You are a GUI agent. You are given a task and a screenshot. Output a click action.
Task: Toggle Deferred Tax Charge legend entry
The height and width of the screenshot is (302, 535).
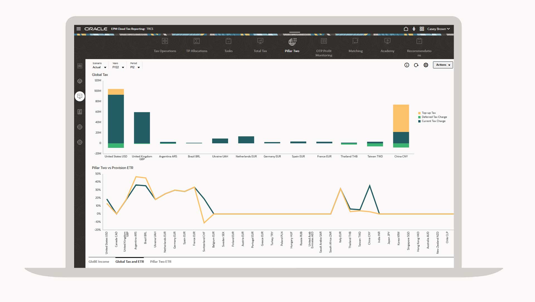[x=434, y=117]
